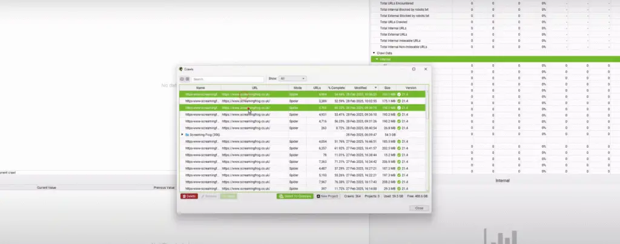620x244 pixels.
Task: Maximize the Crawls dialog window
Action: pyautogui.click(x=414, y=69)
